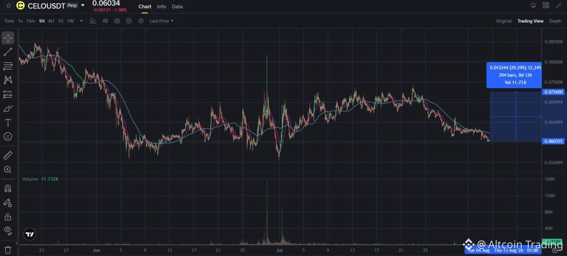Select the 1H timeframe
The image size is (567, 256).
pos(42,21)
